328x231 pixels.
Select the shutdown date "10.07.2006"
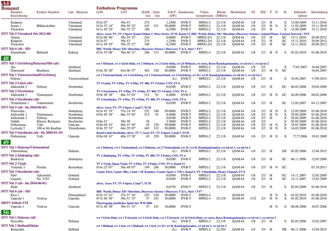click(x=319, y=207)
